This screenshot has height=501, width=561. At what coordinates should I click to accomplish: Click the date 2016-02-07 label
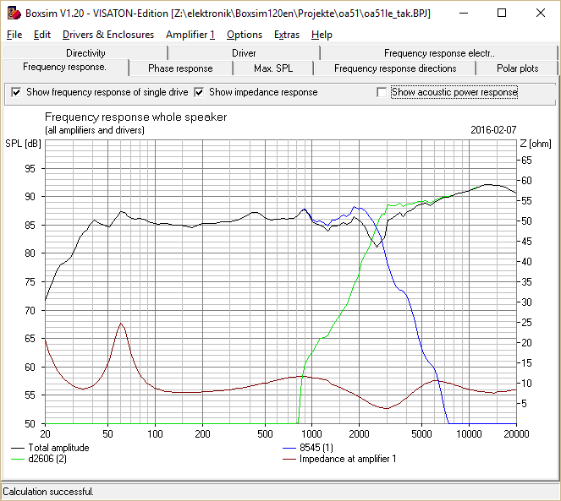[x=493, y=130]
